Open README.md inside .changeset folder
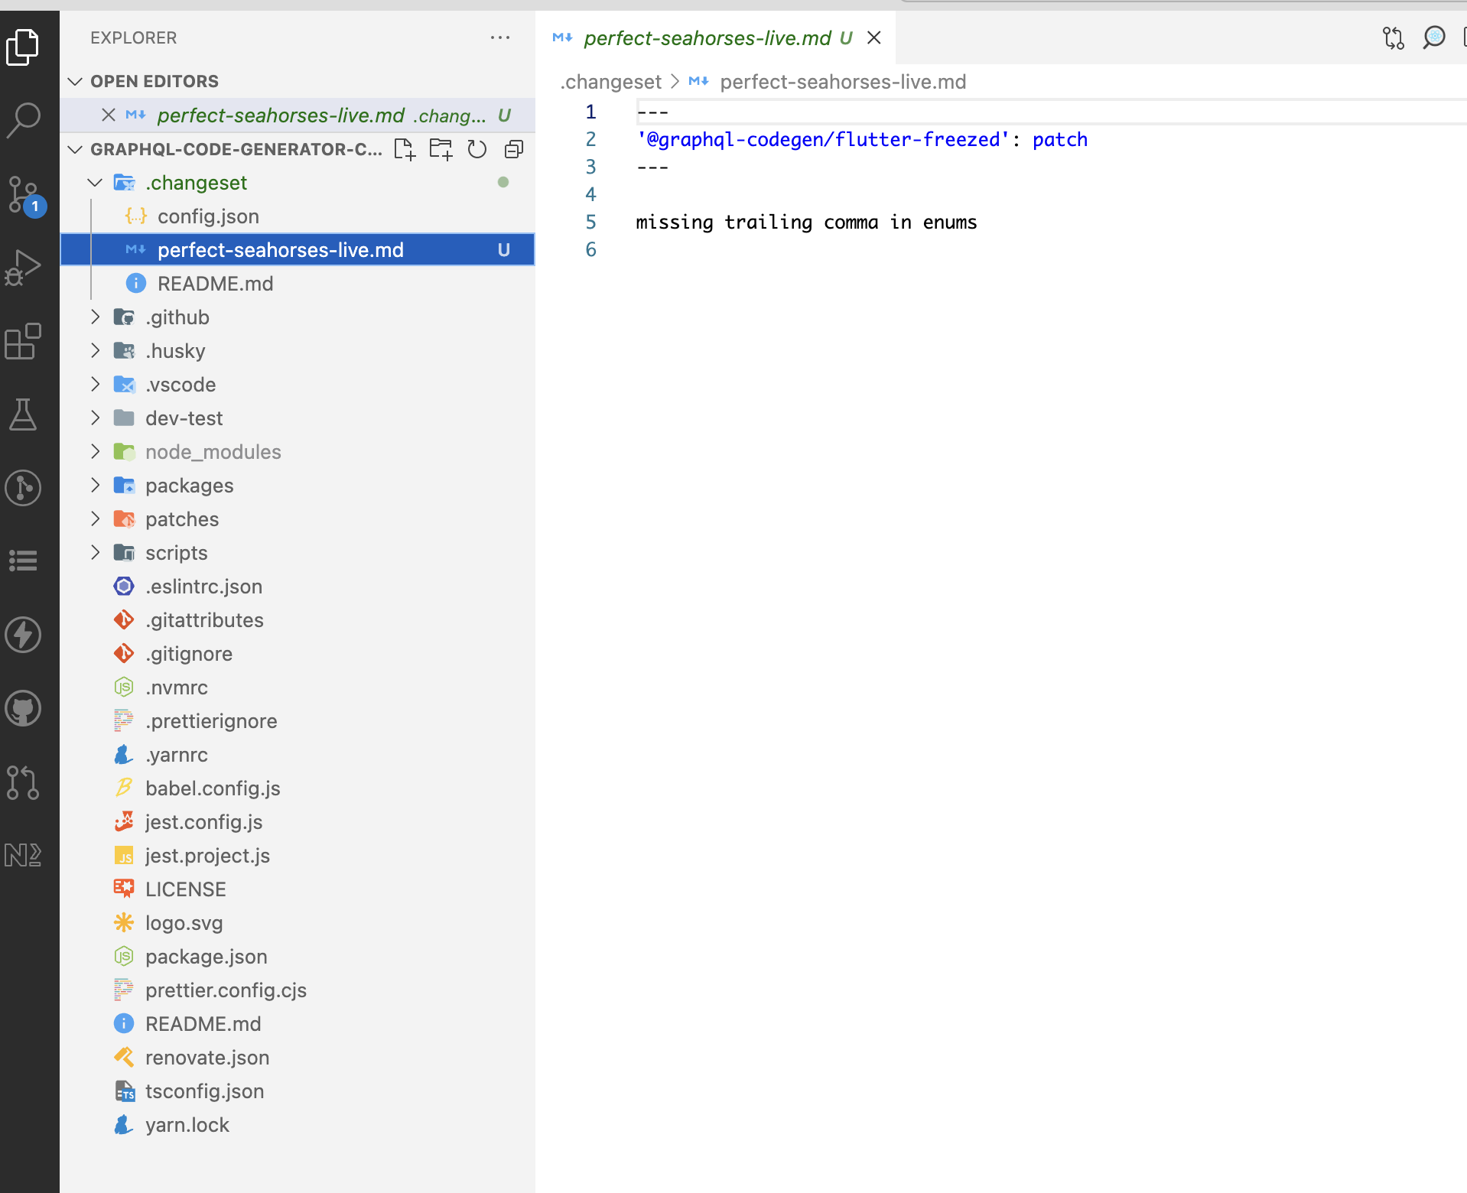This screenshot has height=1193, width=1467. coord(298,284)
